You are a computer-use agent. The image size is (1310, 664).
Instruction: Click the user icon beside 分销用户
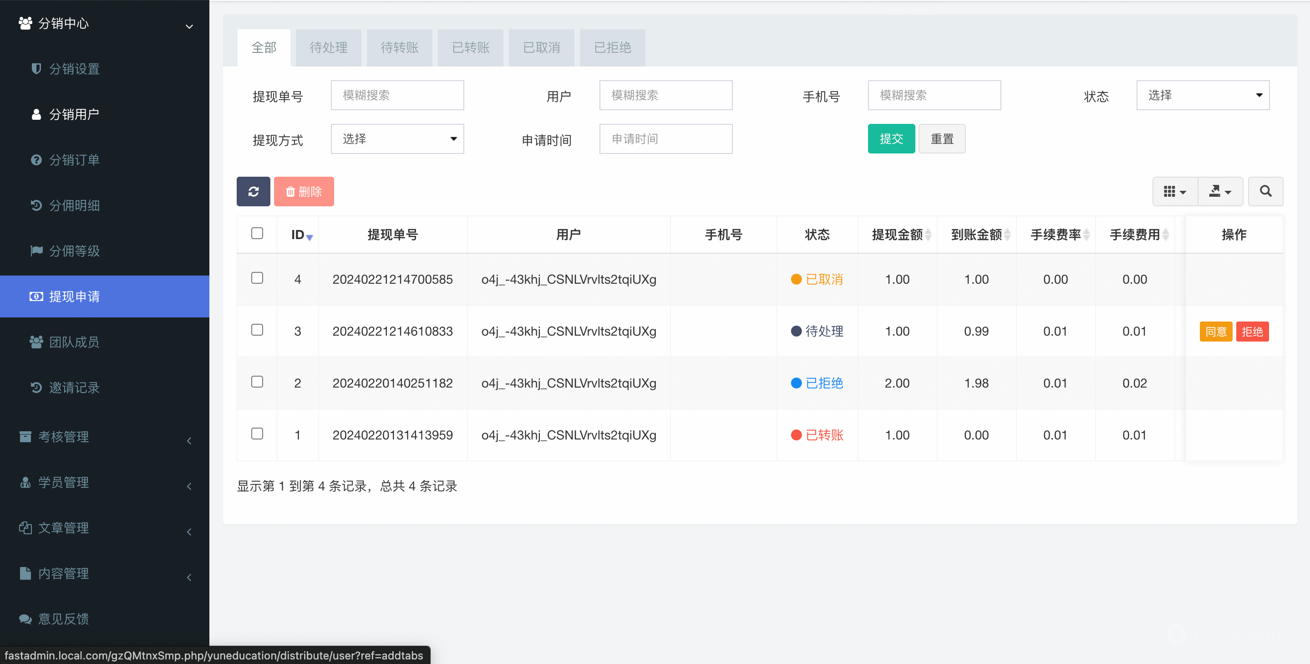tap(36, 114)
